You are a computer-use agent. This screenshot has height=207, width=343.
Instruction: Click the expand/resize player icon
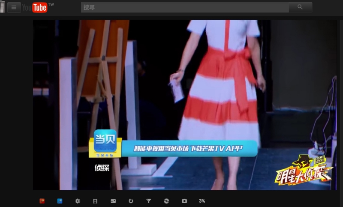[113, 201]
